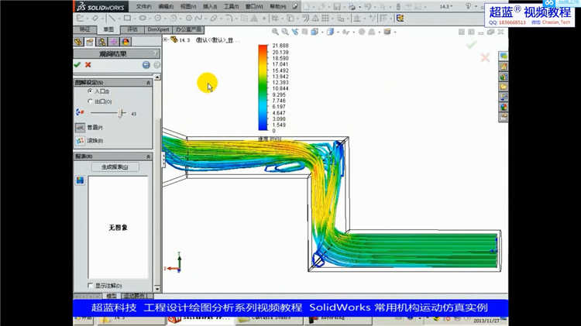Open Appearances colored ball in task pane
The image size is (581, 326).
504,108
